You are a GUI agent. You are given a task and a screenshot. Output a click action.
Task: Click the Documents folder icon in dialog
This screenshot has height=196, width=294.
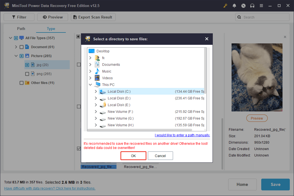pyautogui.click(x=97, y=64)
